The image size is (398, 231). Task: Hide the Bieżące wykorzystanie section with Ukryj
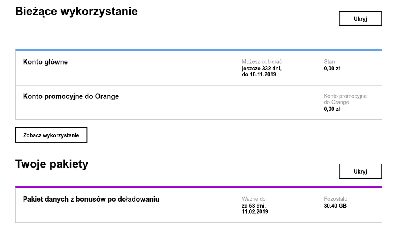(360, 19)
